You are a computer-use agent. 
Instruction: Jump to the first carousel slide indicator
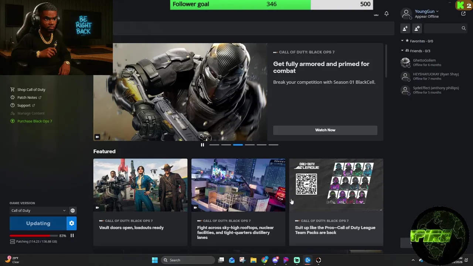tap(214, 145)
